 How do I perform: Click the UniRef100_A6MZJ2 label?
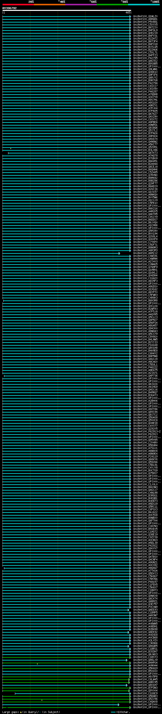coord(145,253)
